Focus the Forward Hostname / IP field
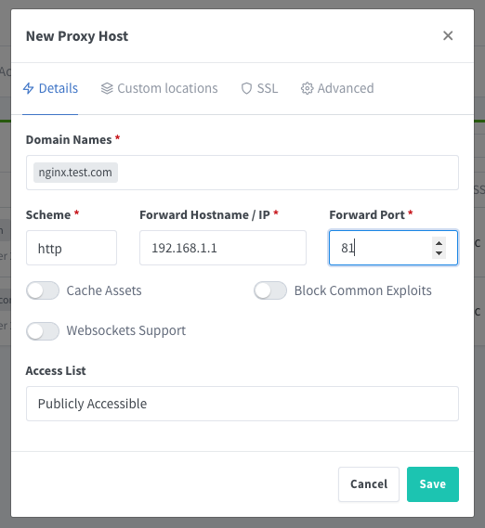Image resolution: width=485 pixels, height=528 pixels. 223,248
